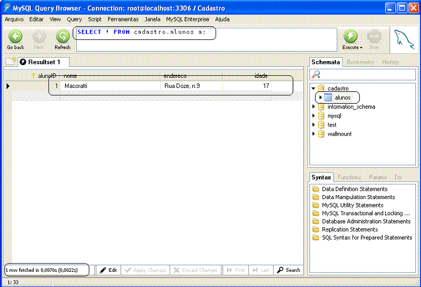The width and height of the screenshot is (421, 287).
Task: Expand the information_schema node
Action: tap(313, 107)
